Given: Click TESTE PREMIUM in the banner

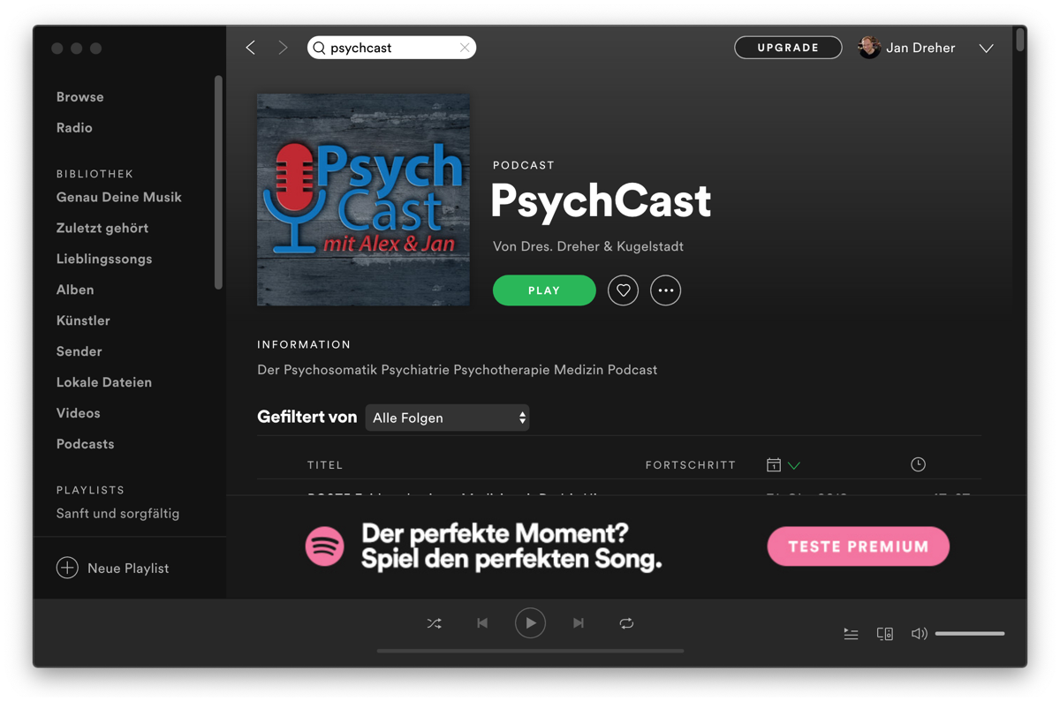Looking at the screenshot, I should tap(858, 546).
